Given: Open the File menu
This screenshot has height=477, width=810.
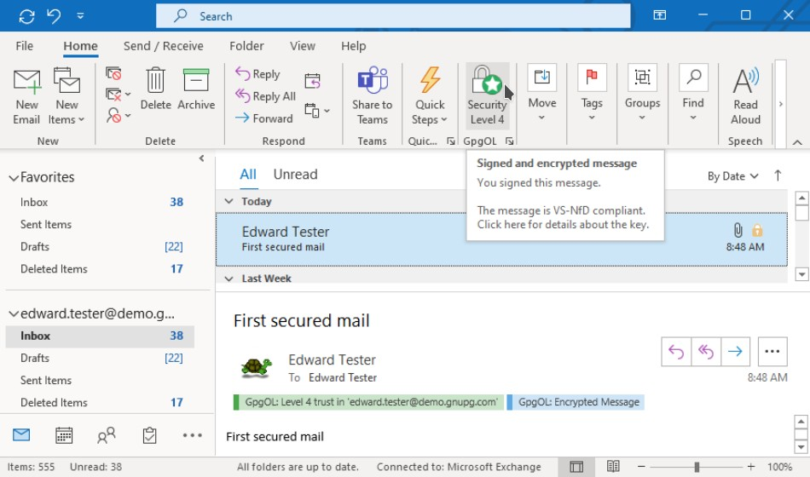Looking at the screenshot, I should 24,46.
